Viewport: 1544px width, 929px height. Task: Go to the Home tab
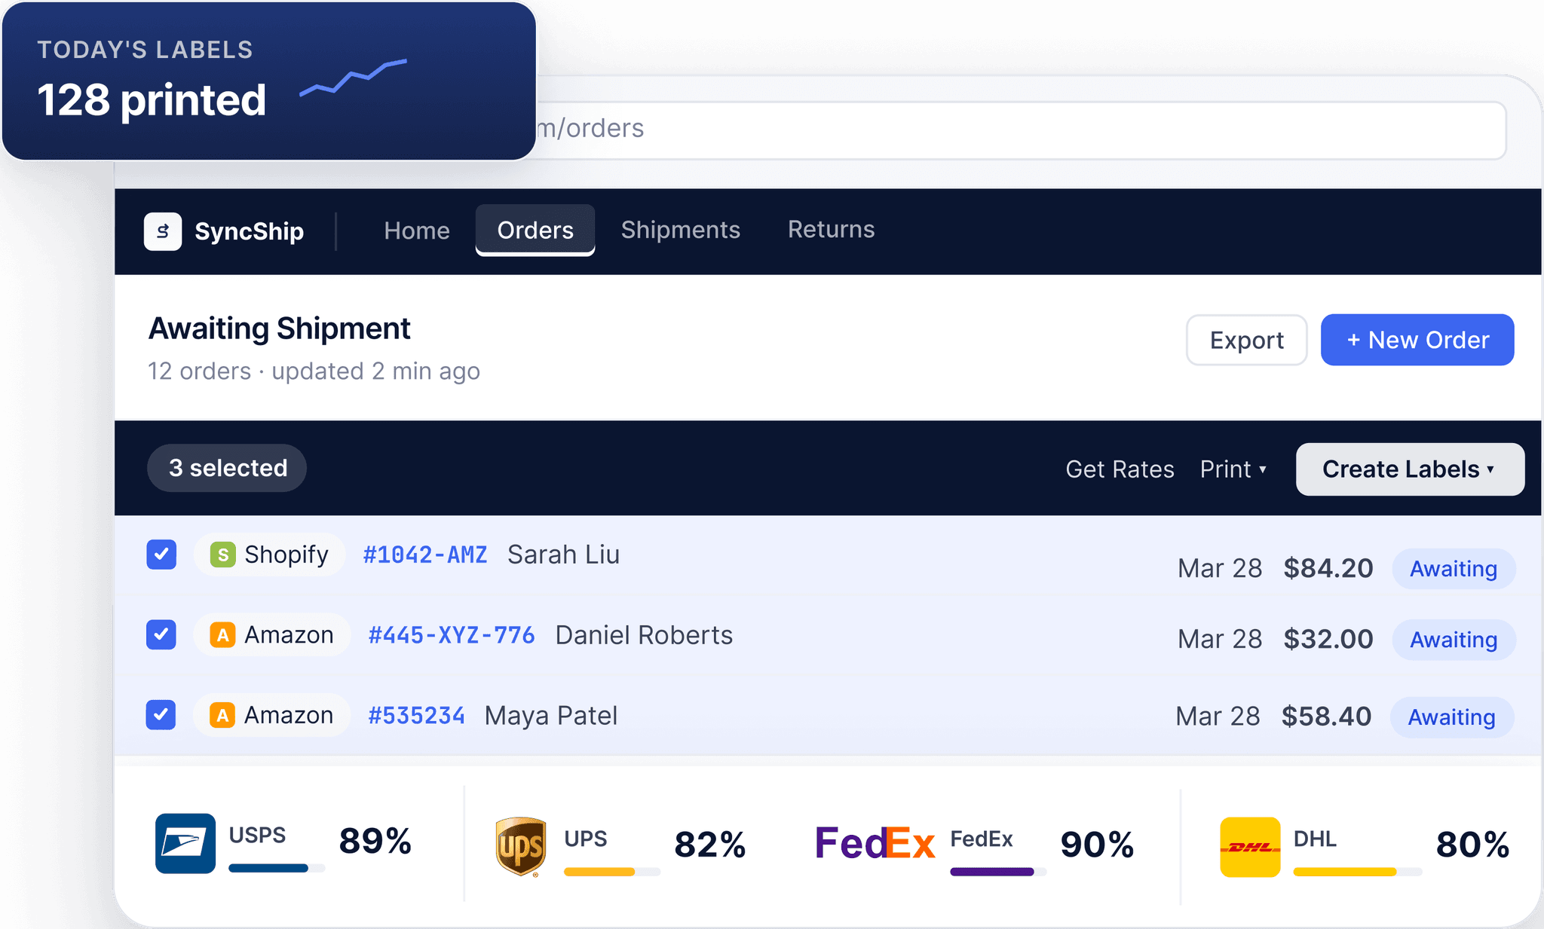[417, 231]
